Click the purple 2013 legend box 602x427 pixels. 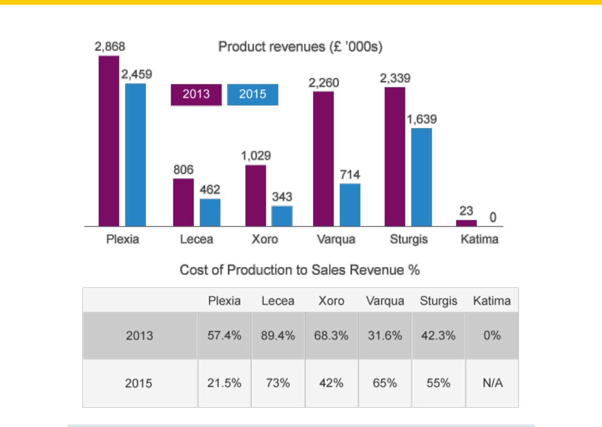coord(196,94)
